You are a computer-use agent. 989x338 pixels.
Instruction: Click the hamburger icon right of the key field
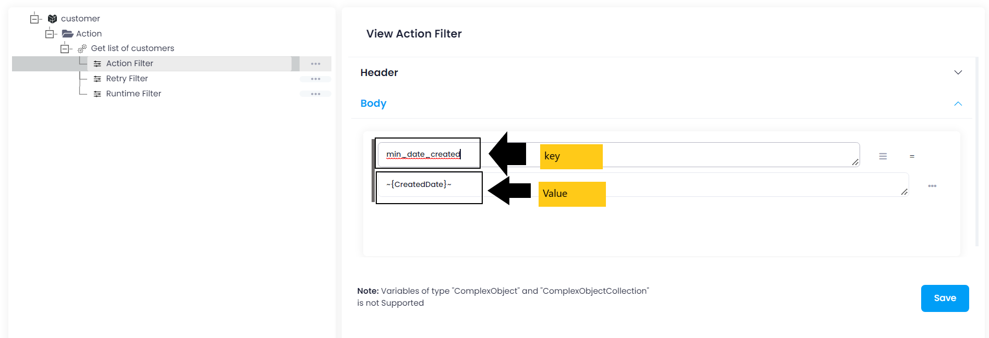[883, 155]
